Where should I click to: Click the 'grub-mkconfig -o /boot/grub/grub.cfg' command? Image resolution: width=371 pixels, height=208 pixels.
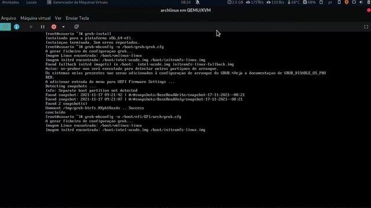point(104,47)
